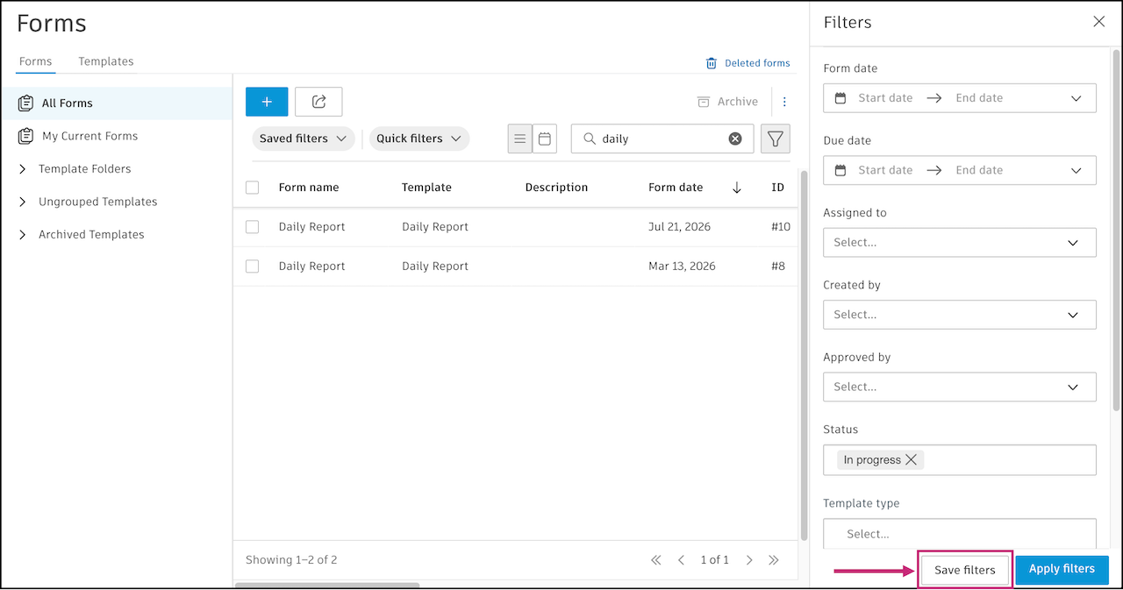Open the three-dot more options menu
This screenshot has height=590, width=1123.
point(784,102)
